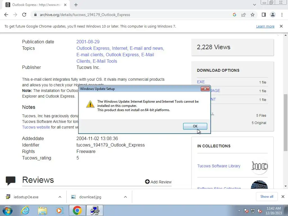Click the Internet topic link
Image resolution: width=288 pixels, height=216 pixels.
click(120, 48)
